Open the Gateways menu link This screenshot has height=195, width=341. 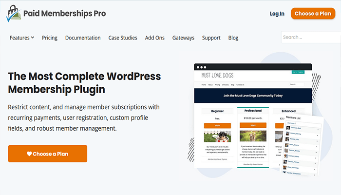click(183, 38)
